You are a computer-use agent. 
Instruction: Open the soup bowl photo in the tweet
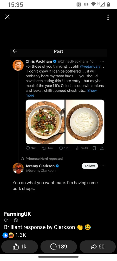[x=45, y=122]
